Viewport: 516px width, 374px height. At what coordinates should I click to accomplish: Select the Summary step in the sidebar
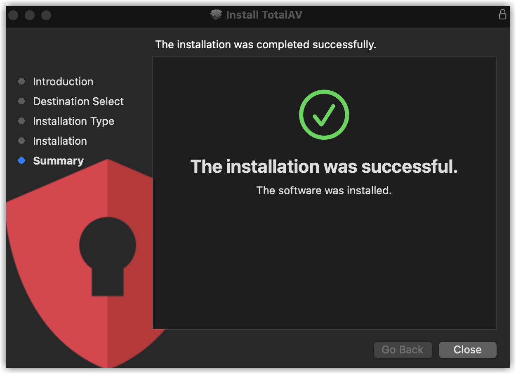(x=58, y=161)
